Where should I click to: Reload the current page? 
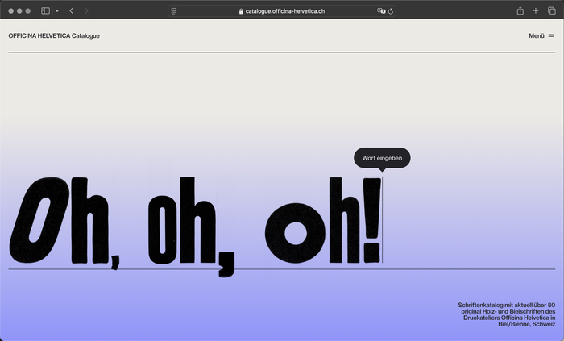click(x=391, y=11)
